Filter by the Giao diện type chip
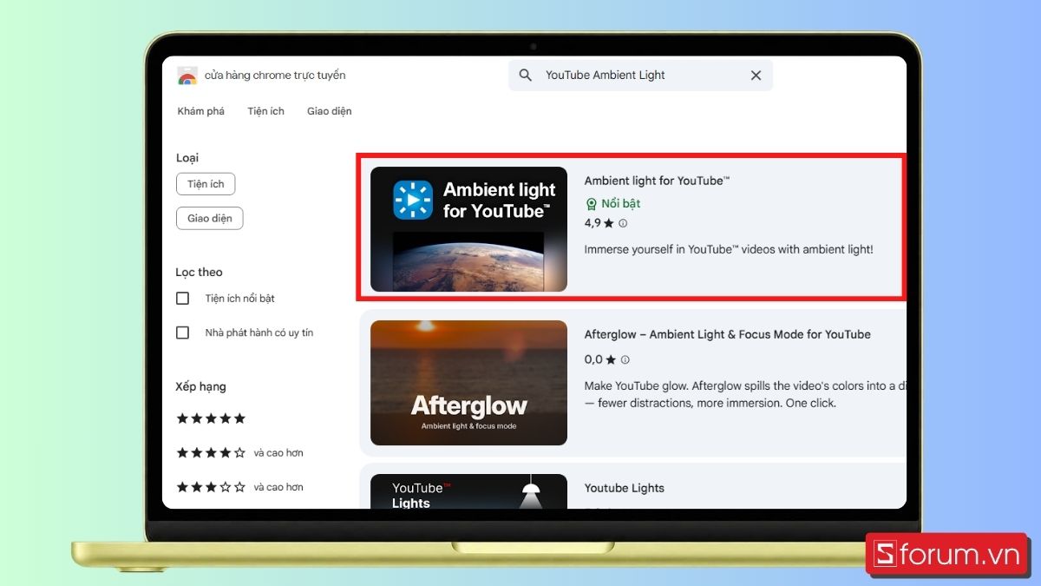This screenshot has width=1041, height=586. click(x=210, y=219)
